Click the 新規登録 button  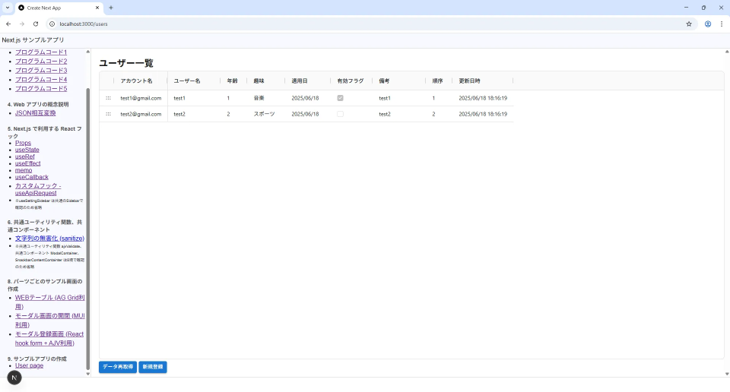coord(153,367)
